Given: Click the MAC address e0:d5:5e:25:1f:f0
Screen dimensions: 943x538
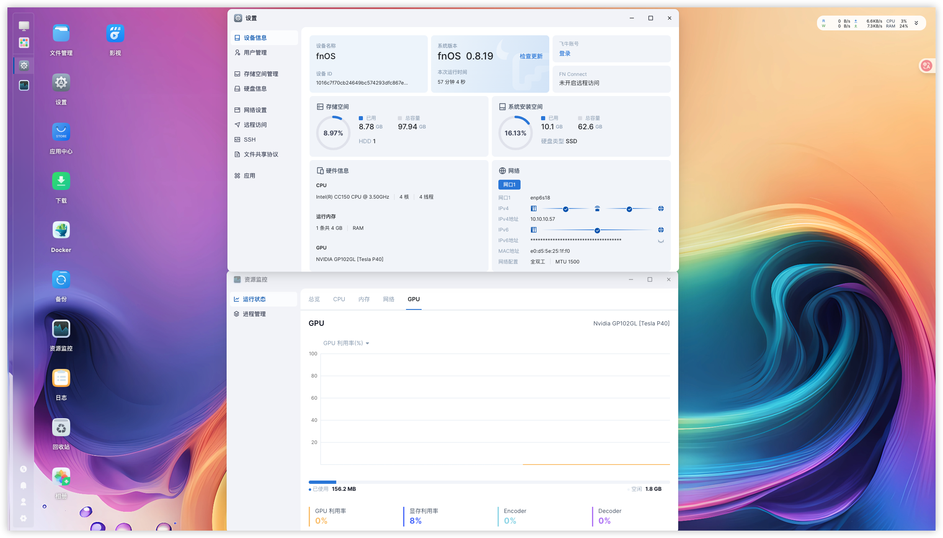Looking at the screenshot, I should [x=550, y=251].
